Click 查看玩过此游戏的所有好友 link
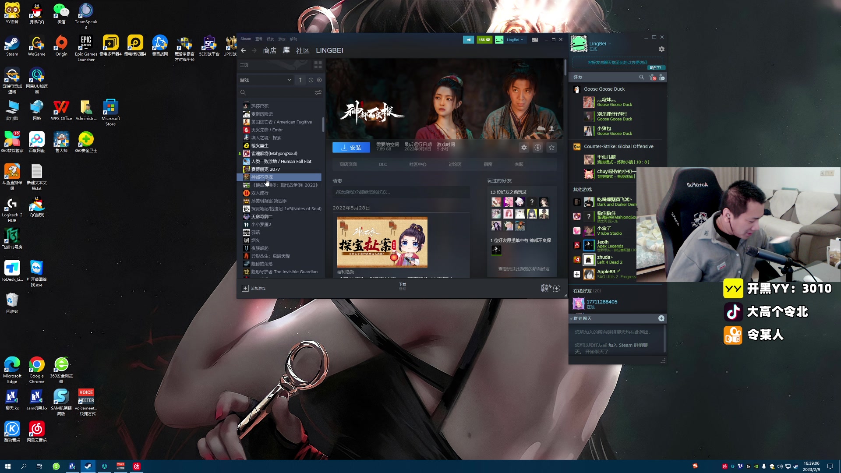Viewport: 841px width, 473px height. [x=523, y=269]
